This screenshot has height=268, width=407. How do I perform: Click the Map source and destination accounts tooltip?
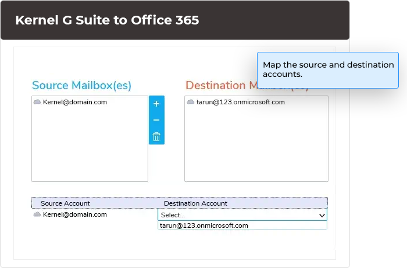pyautogui.click(x=327, y=69)
